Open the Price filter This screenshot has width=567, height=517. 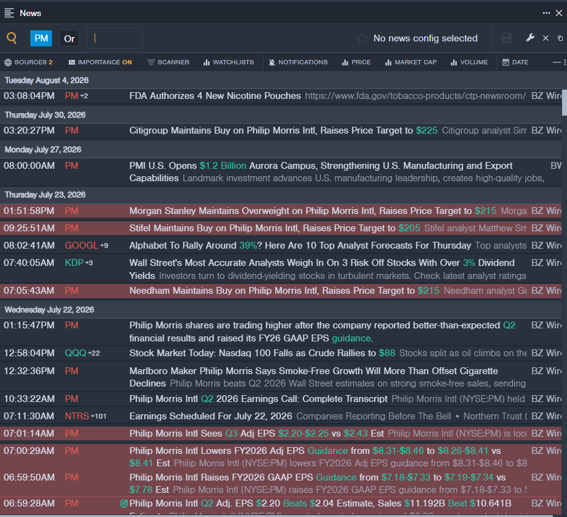click(356, 62)
